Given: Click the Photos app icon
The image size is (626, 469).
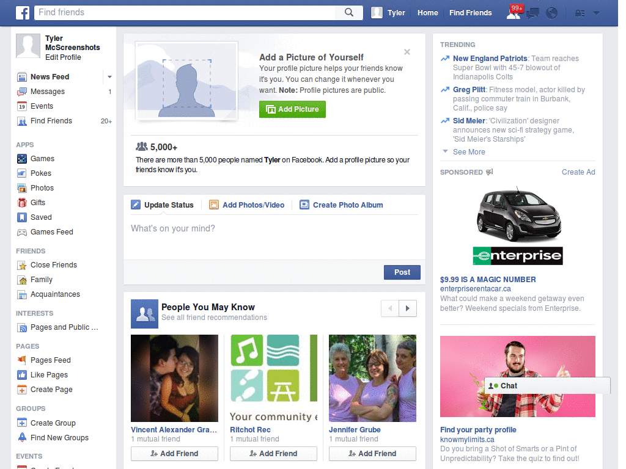Looking at the screenshot, I should pos(22,188).
